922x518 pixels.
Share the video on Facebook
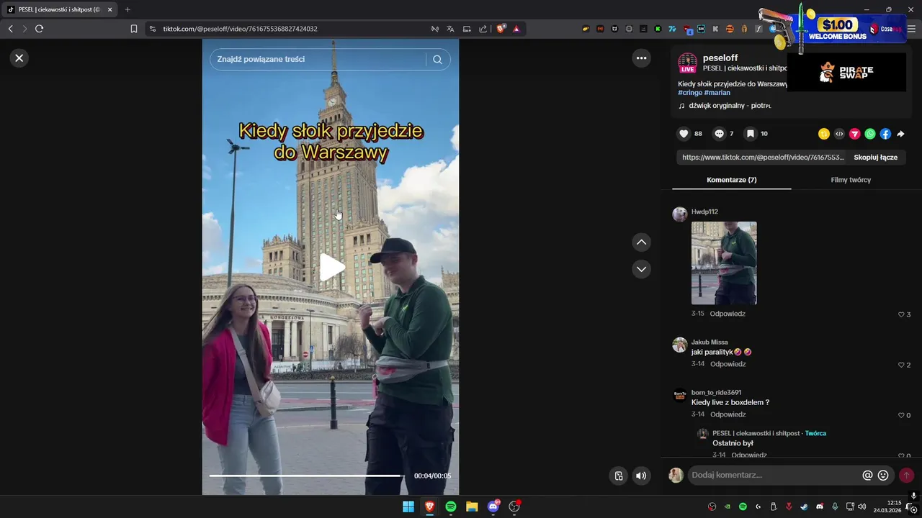click(885, 134)
